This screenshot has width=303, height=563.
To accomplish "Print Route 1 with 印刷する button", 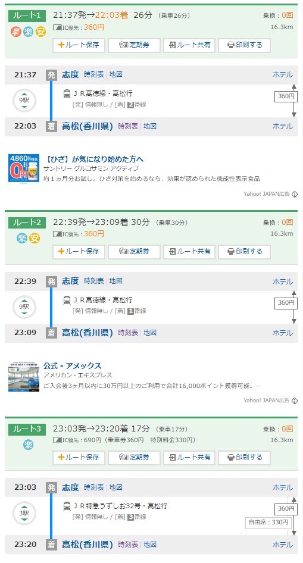I will tap(244, 45).
